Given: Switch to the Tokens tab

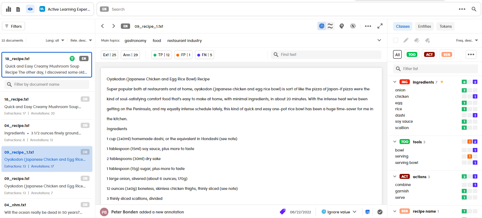Looking at the screenshot, I should pyautogui.click(x=445, y=26).
